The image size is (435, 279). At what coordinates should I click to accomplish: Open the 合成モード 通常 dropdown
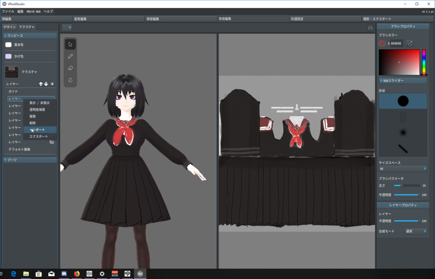tap(415, 231)
